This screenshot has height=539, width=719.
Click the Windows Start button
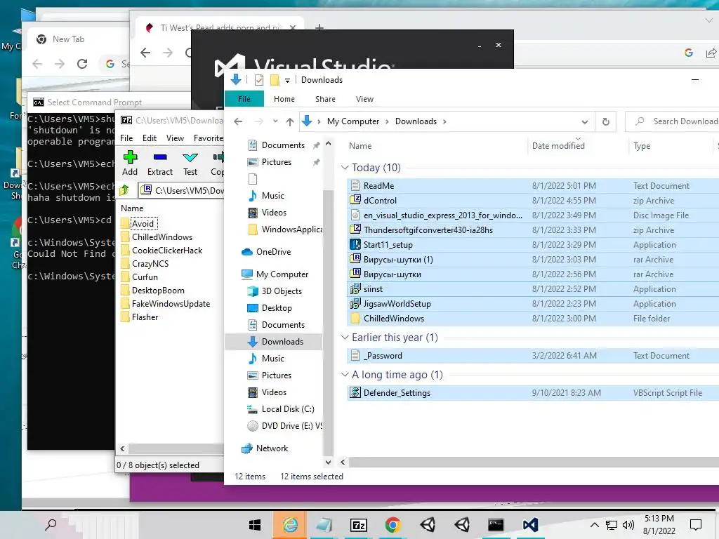coord(255,525)
